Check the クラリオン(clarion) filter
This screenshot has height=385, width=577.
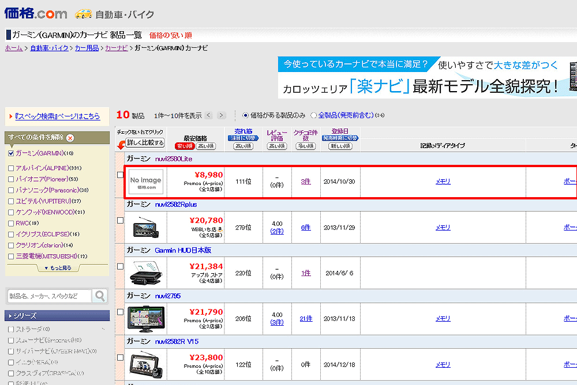[x=11, y=246]
